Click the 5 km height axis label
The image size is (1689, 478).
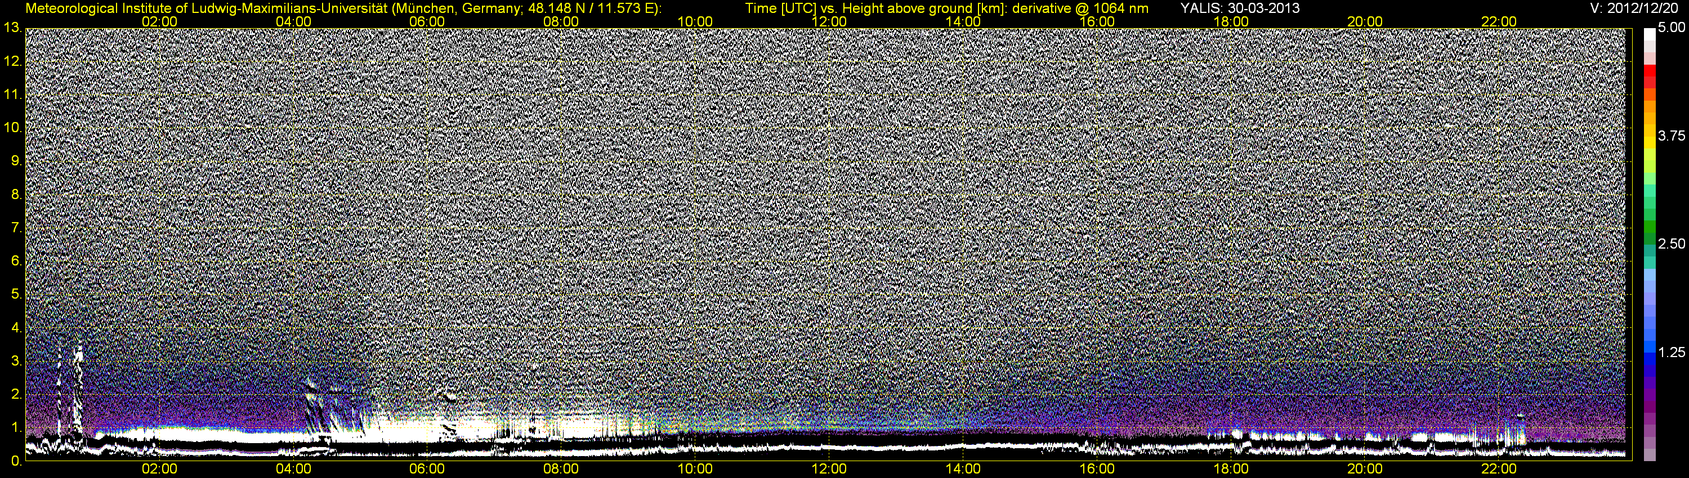16,295
